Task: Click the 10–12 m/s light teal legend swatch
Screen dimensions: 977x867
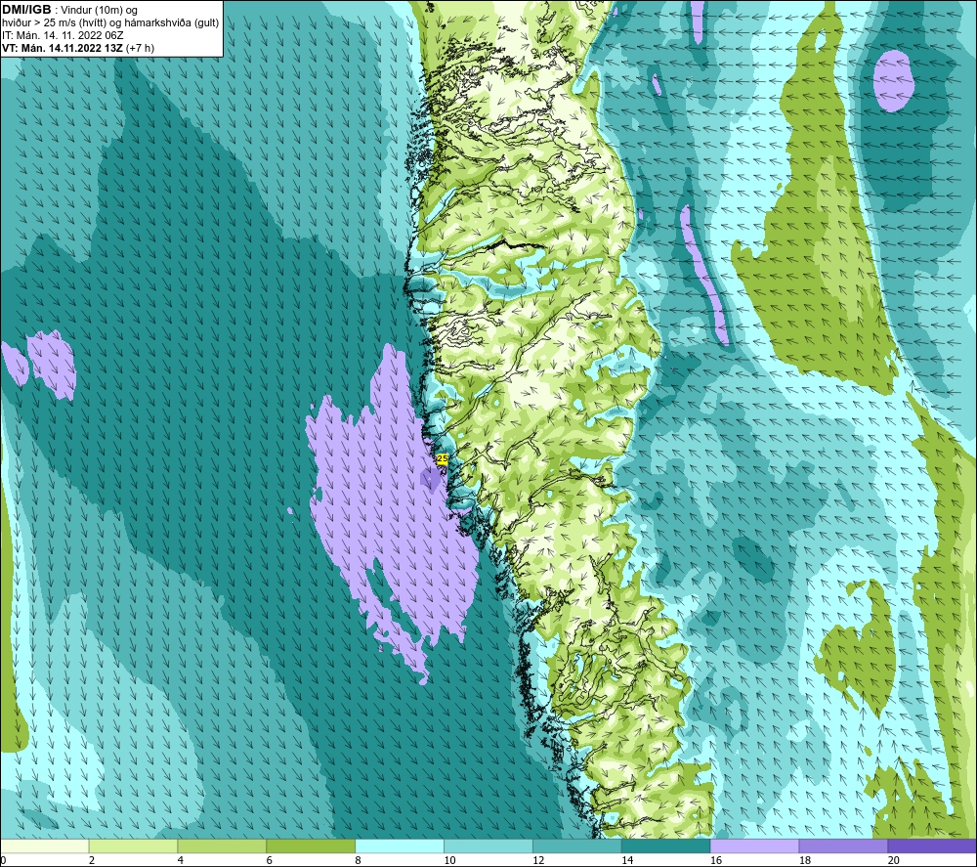Action: coord(488,845)
